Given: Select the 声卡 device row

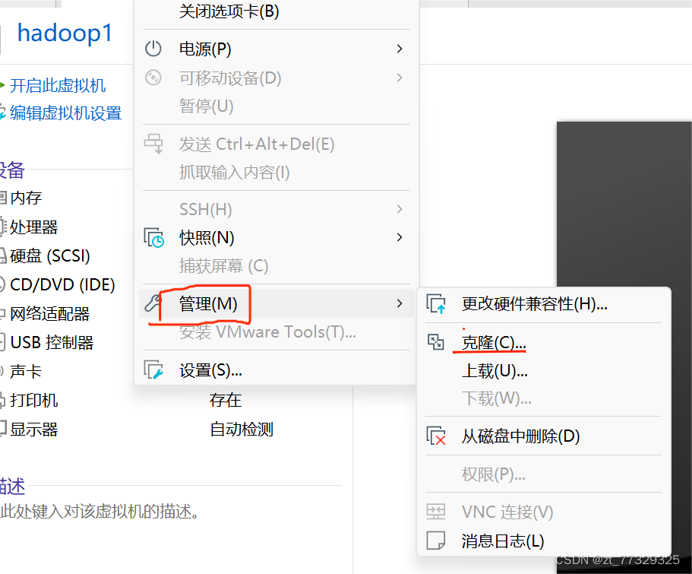Looking at the screenshot, I should coord(26,371).
